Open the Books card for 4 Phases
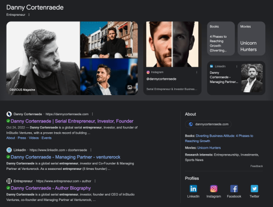The width and height of the screenshot is (273, 207). (221, 38)
